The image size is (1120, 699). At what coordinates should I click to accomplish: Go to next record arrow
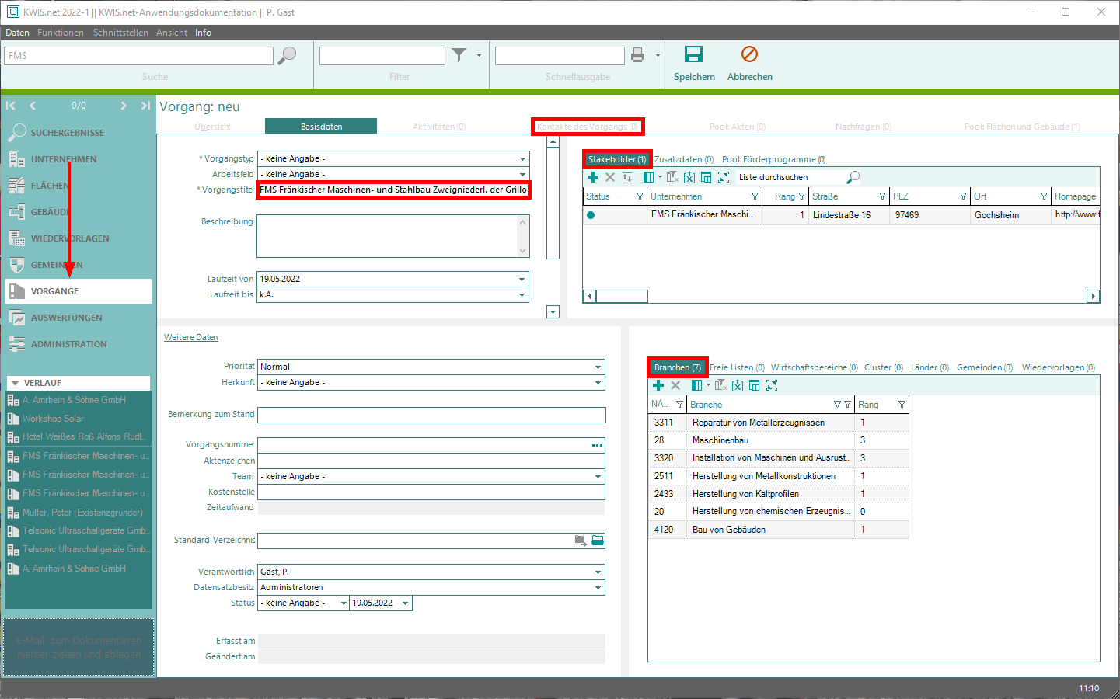[x=124, y=106]
